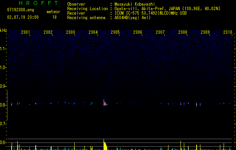236x150 pixels.
Task: Click the 0.7 kHz axis label
Action: pos(3,124)
